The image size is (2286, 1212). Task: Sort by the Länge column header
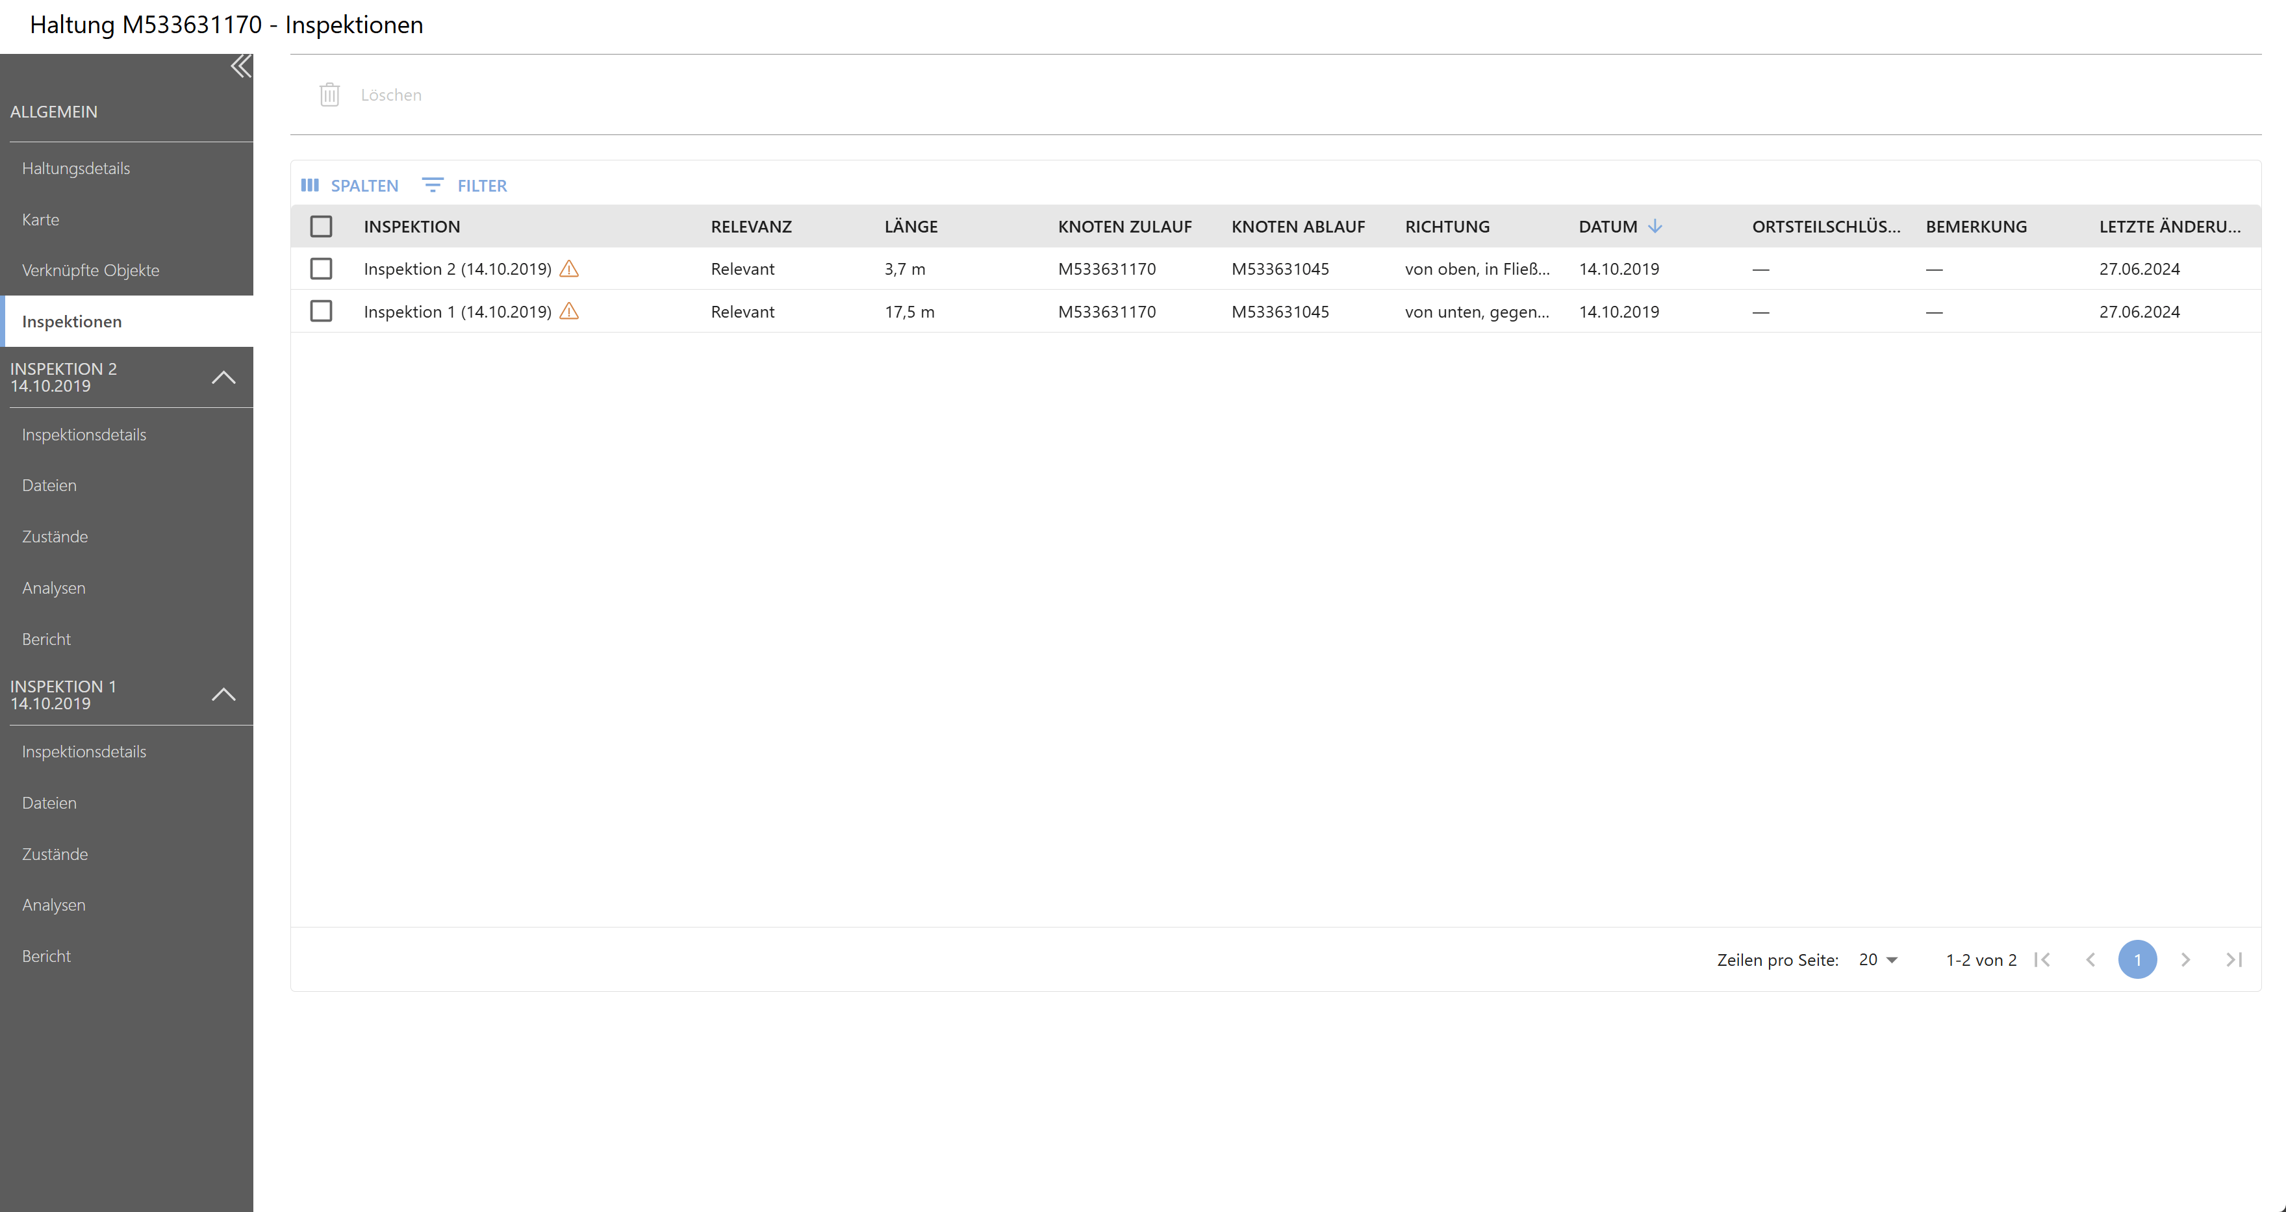pyautogui.click(x=911, y=226)
